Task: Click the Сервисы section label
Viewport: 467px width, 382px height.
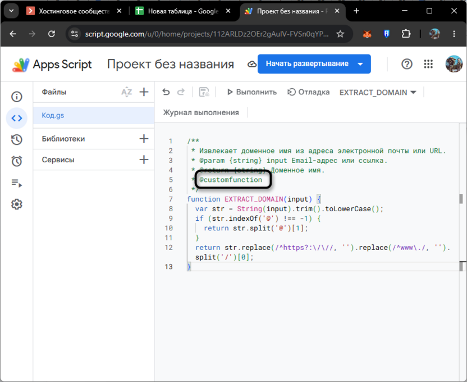Action: pyautogui.click(x=58, y=160)
